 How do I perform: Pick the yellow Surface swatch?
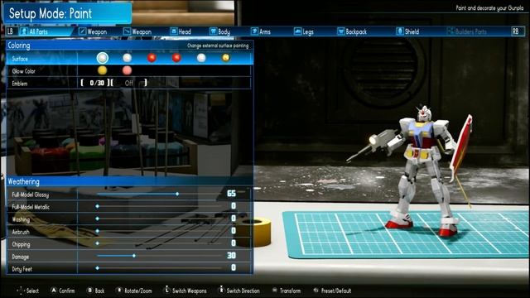[226, 58]
